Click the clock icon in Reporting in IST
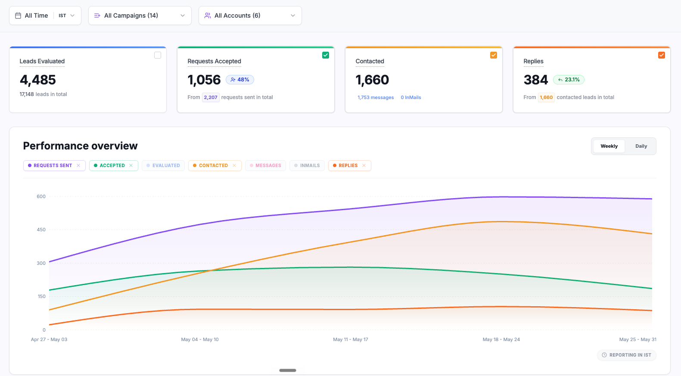 point(604,355)
